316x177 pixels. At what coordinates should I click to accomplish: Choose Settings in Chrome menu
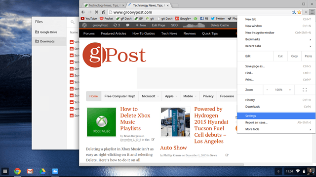276,116
